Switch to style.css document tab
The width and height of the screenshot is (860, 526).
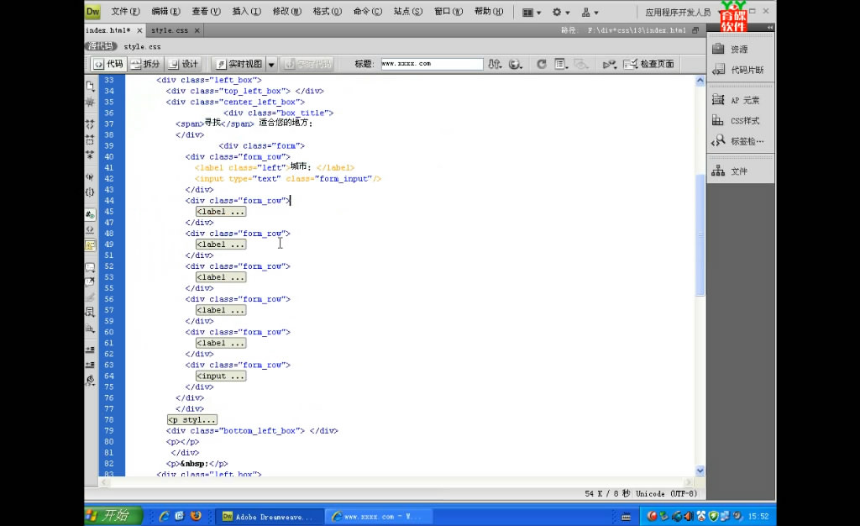(170, 30)
